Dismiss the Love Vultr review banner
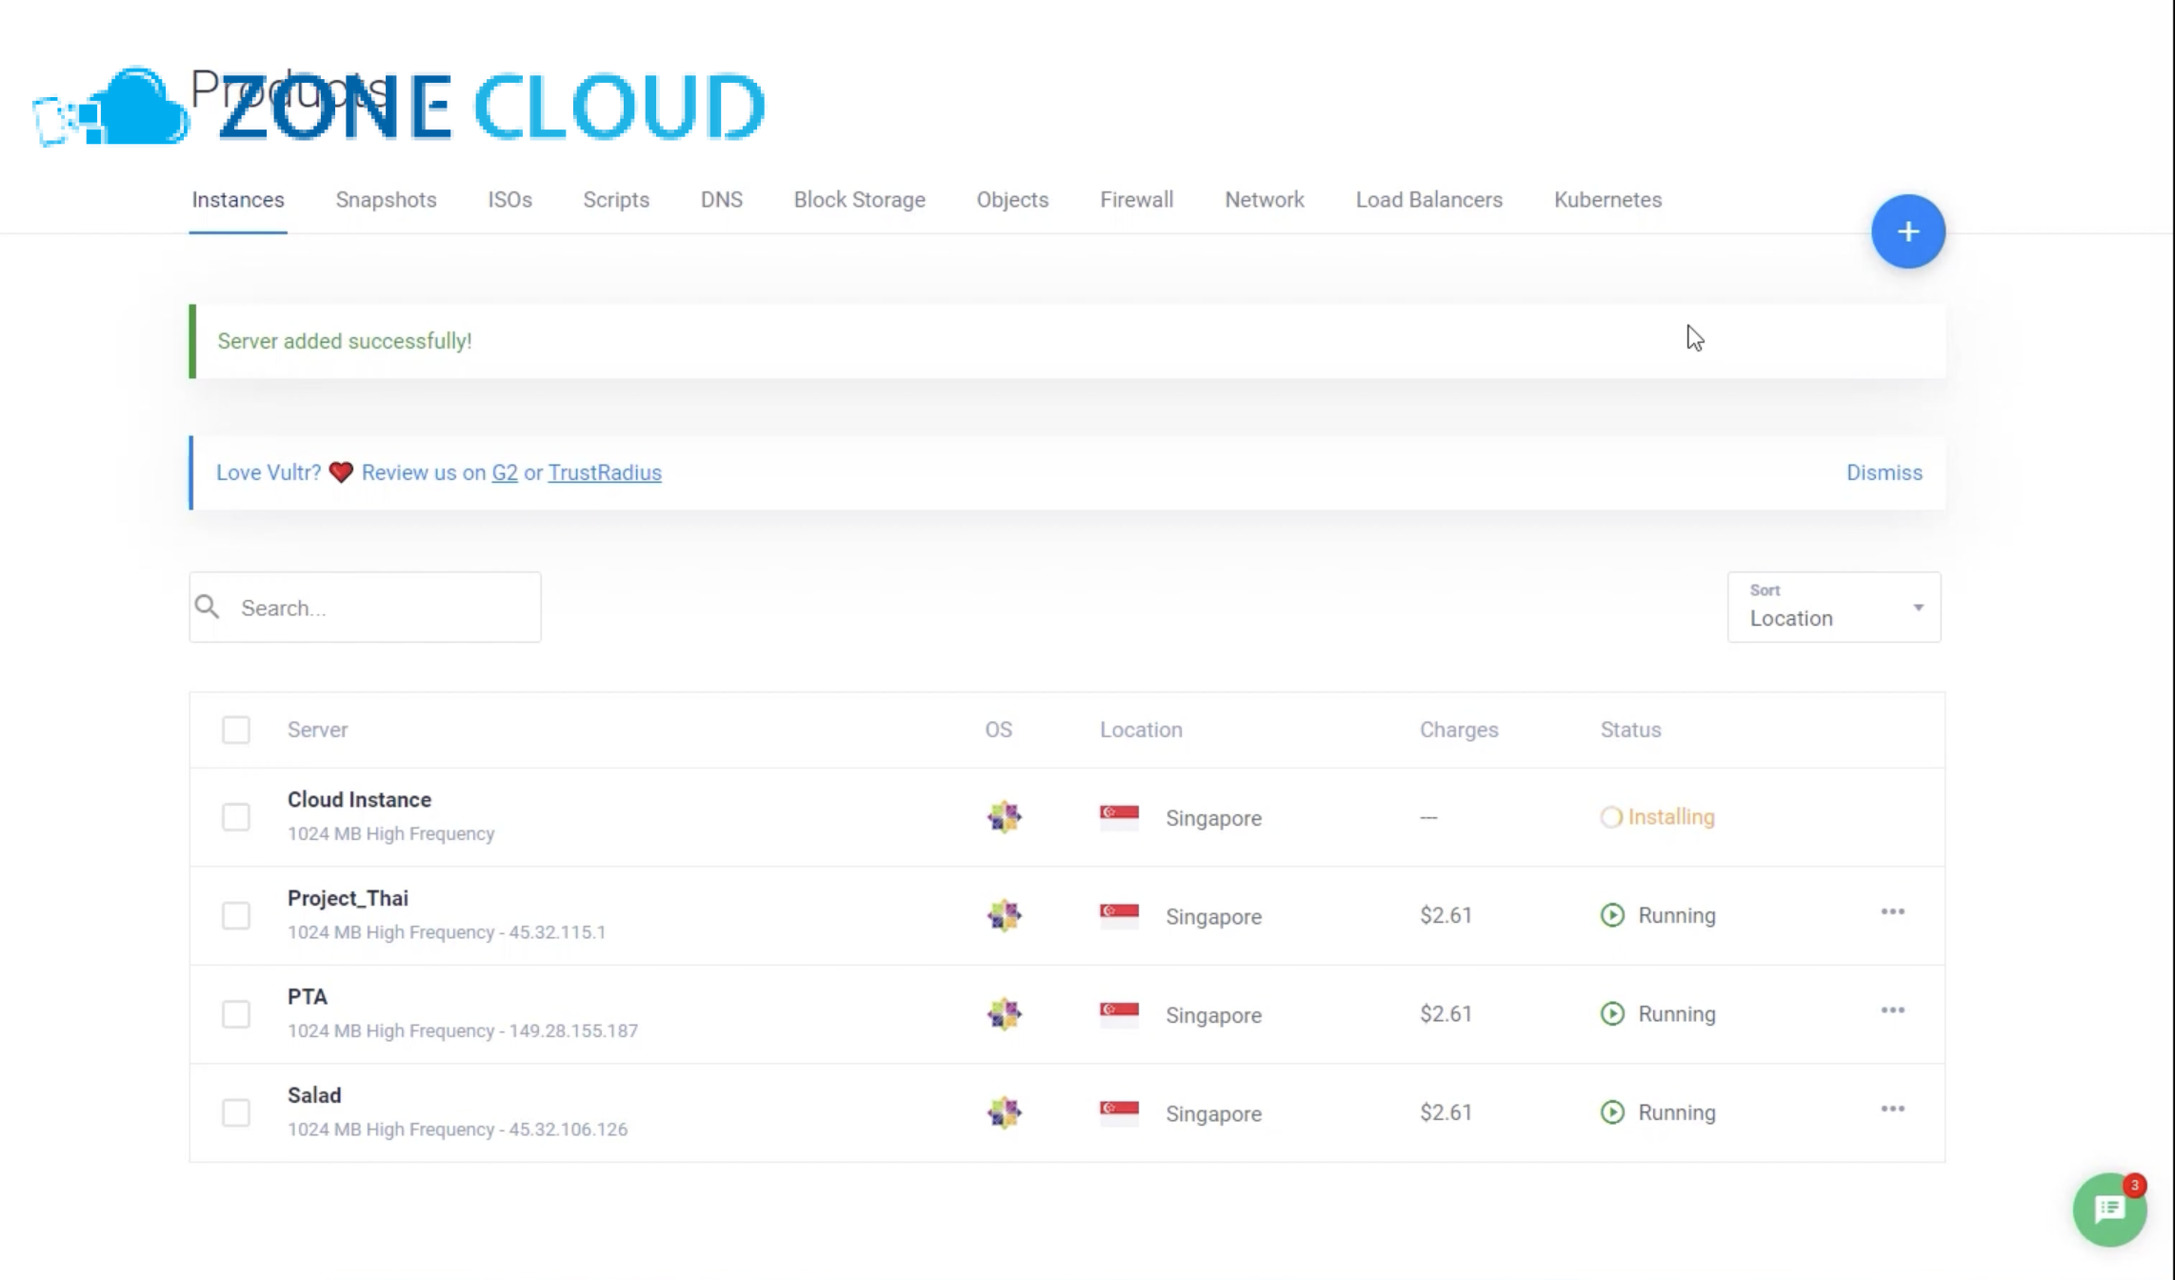This screenshot has height=1280, width=2175. [1884, 472]
